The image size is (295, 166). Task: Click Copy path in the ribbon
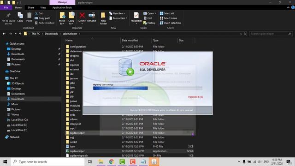pos(42,18)
